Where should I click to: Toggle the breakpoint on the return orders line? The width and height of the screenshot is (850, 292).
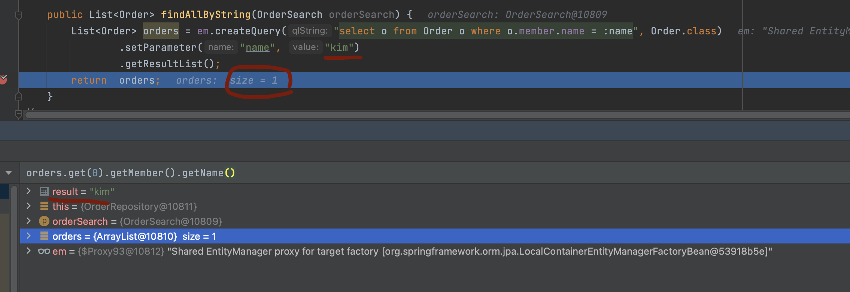tap(3, 80)
